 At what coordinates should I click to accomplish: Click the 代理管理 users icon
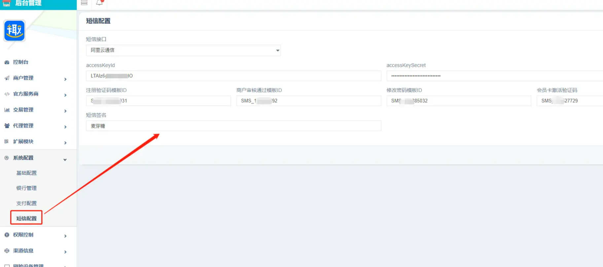click(7, 125)
